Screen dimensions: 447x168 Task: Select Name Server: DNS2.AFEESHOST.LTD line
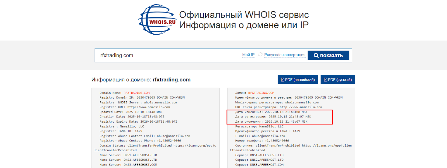tap(128, 160)
